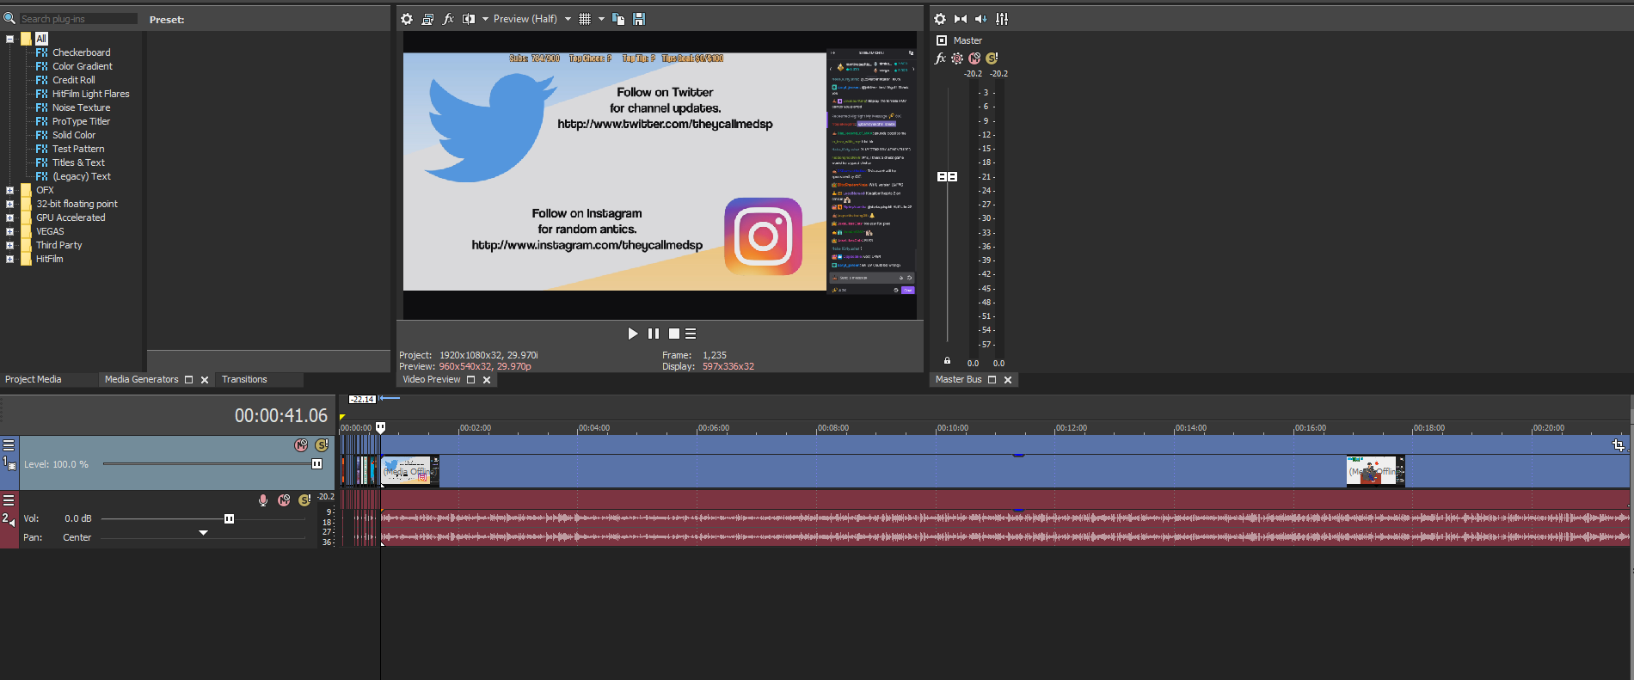Expand the Third Party folder
This screenshot has width=1634, height=680.
click(x=9, y=245)
